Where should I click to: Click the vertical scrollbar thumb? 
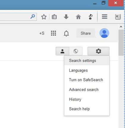121,42
